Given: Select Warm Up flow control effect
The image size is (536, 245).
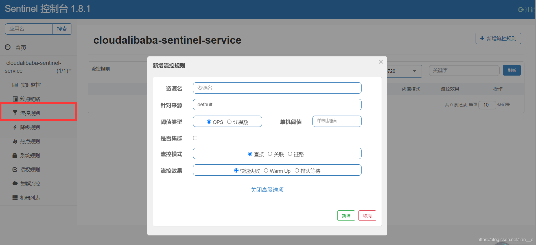Looking at the screenshot, I should 266,171.
